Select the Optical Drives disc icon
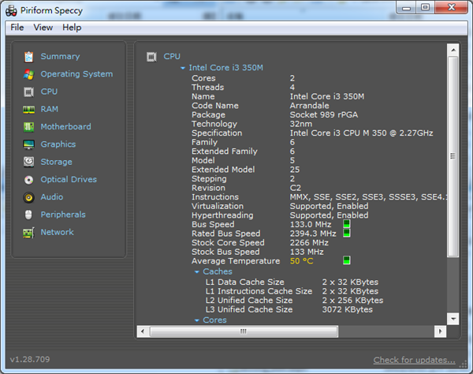473x374 pixels. point(28,180)
